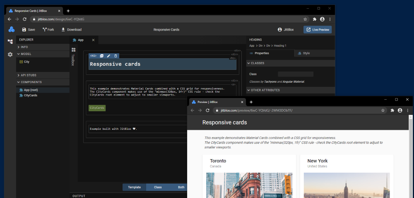
Task: Focus the Class input field
Action: [x=296, y=74]
